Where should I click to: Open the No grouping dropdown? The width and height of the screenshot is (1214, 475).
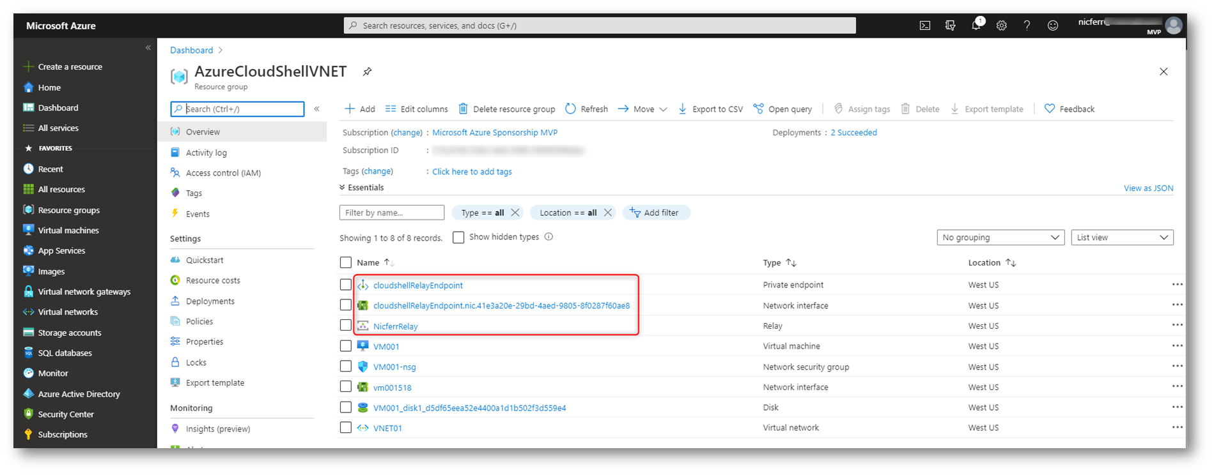(x=1000, y=237)
